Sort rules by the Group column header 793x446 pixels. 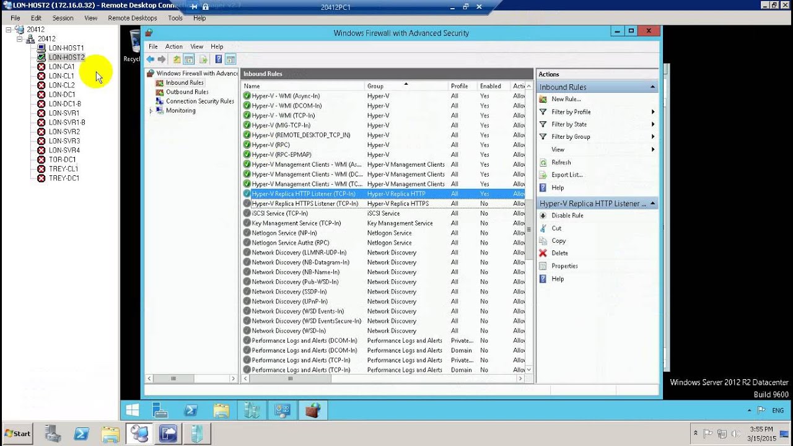(x=406, y=86)
